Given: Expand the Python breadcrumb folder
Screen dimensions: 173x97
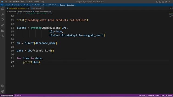Looking at the screenshot, I should click(x=20, y=11).
